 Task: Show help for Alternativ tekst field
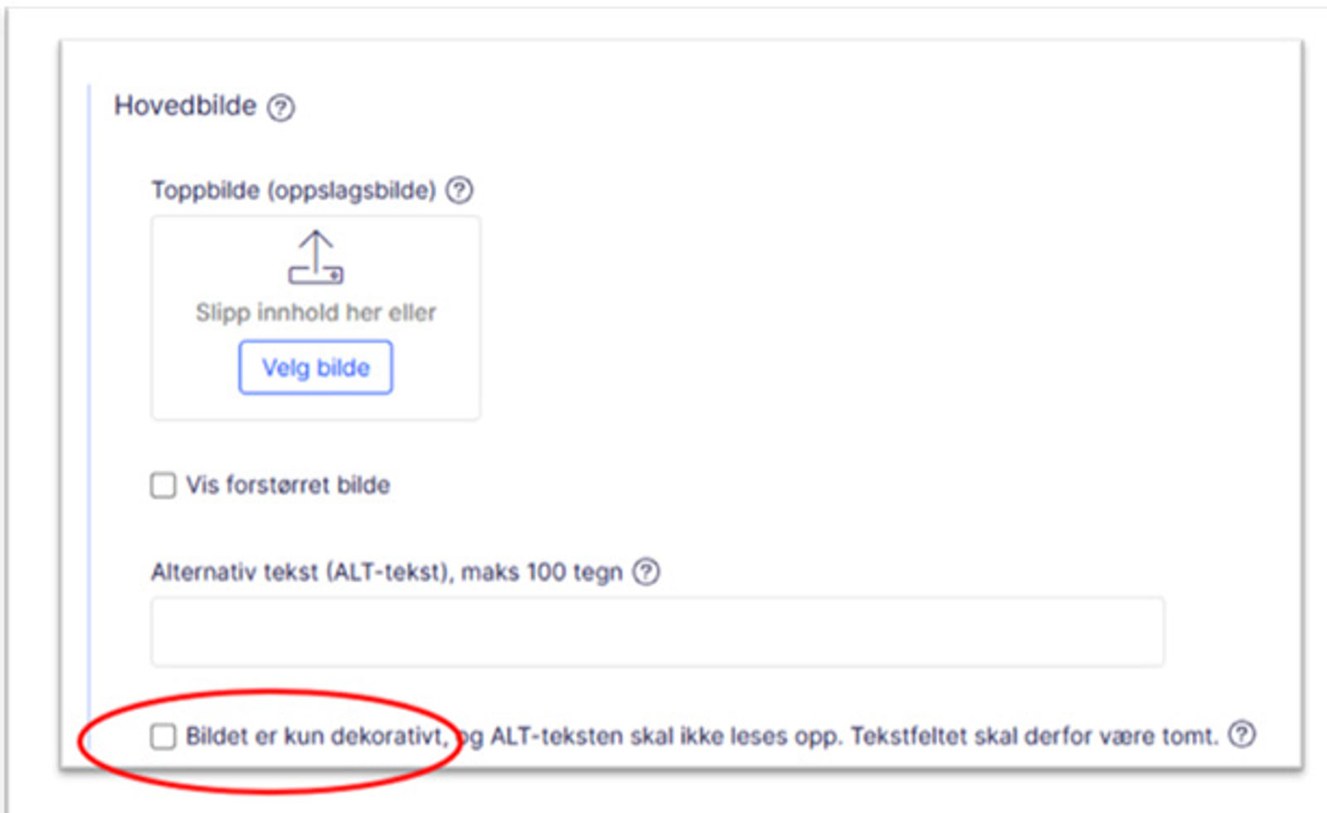click(x=646, y=572)
